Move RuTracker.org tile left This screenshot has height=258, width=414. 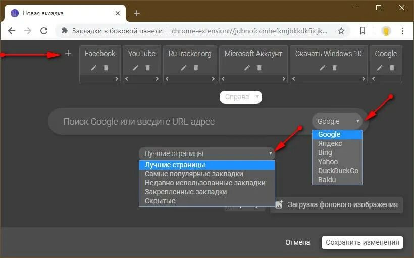(x=167, y=79)
